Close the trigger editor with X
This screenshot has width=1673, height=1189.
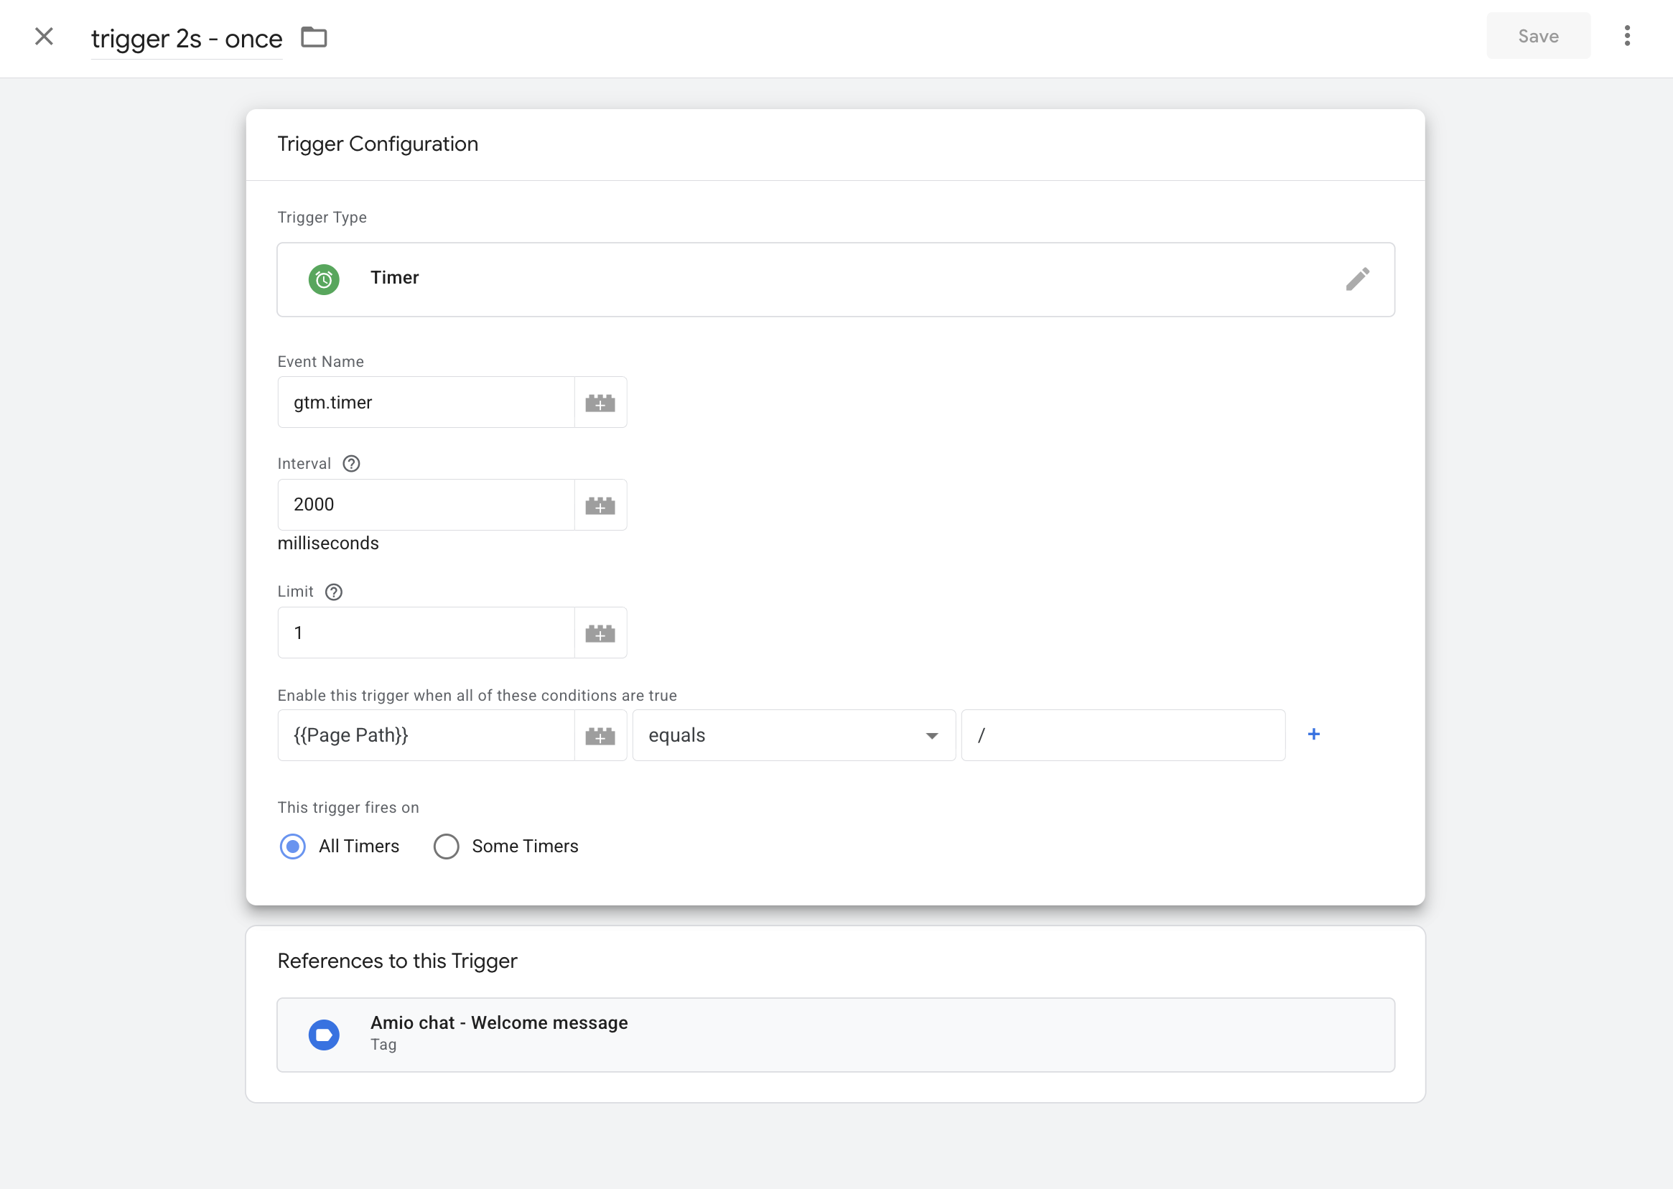pos(44,37)
